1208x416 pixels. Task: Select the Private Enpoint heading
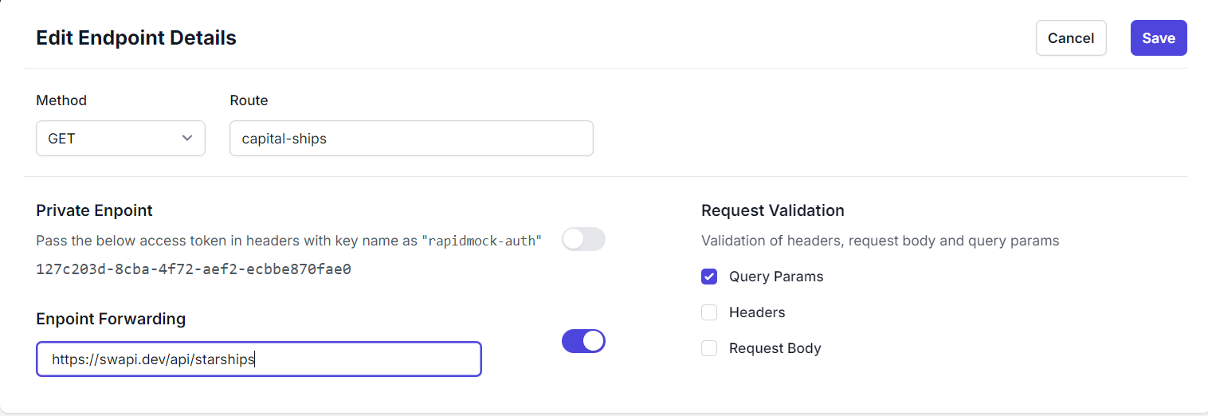point(94,210)
